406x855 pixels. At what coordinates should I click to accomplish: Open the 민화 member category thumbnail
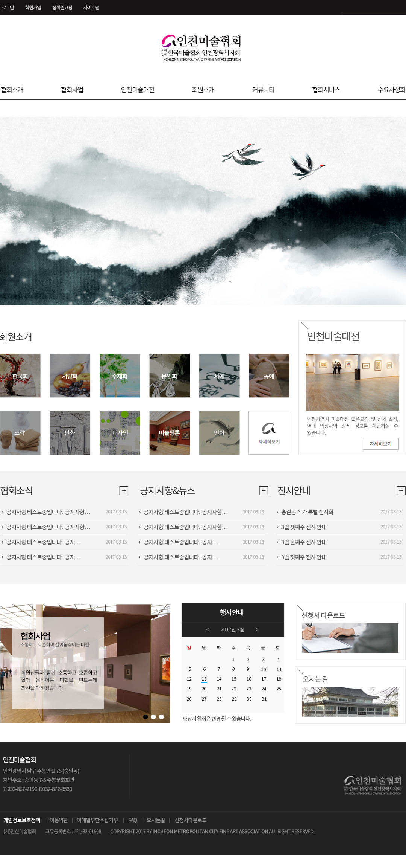(x=219, y=433)
